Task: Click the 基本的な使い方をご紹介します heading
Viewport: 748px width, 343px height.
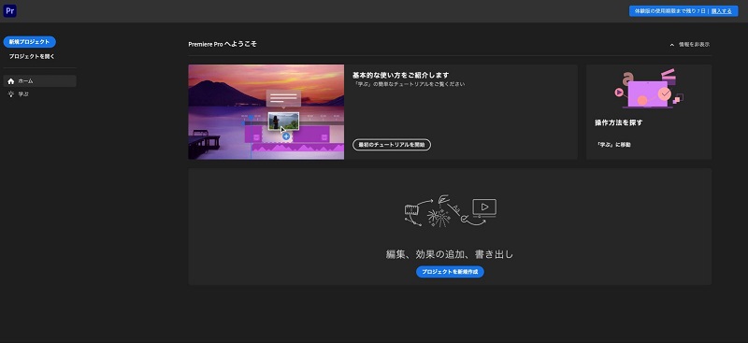Action: tap(401, 75)
